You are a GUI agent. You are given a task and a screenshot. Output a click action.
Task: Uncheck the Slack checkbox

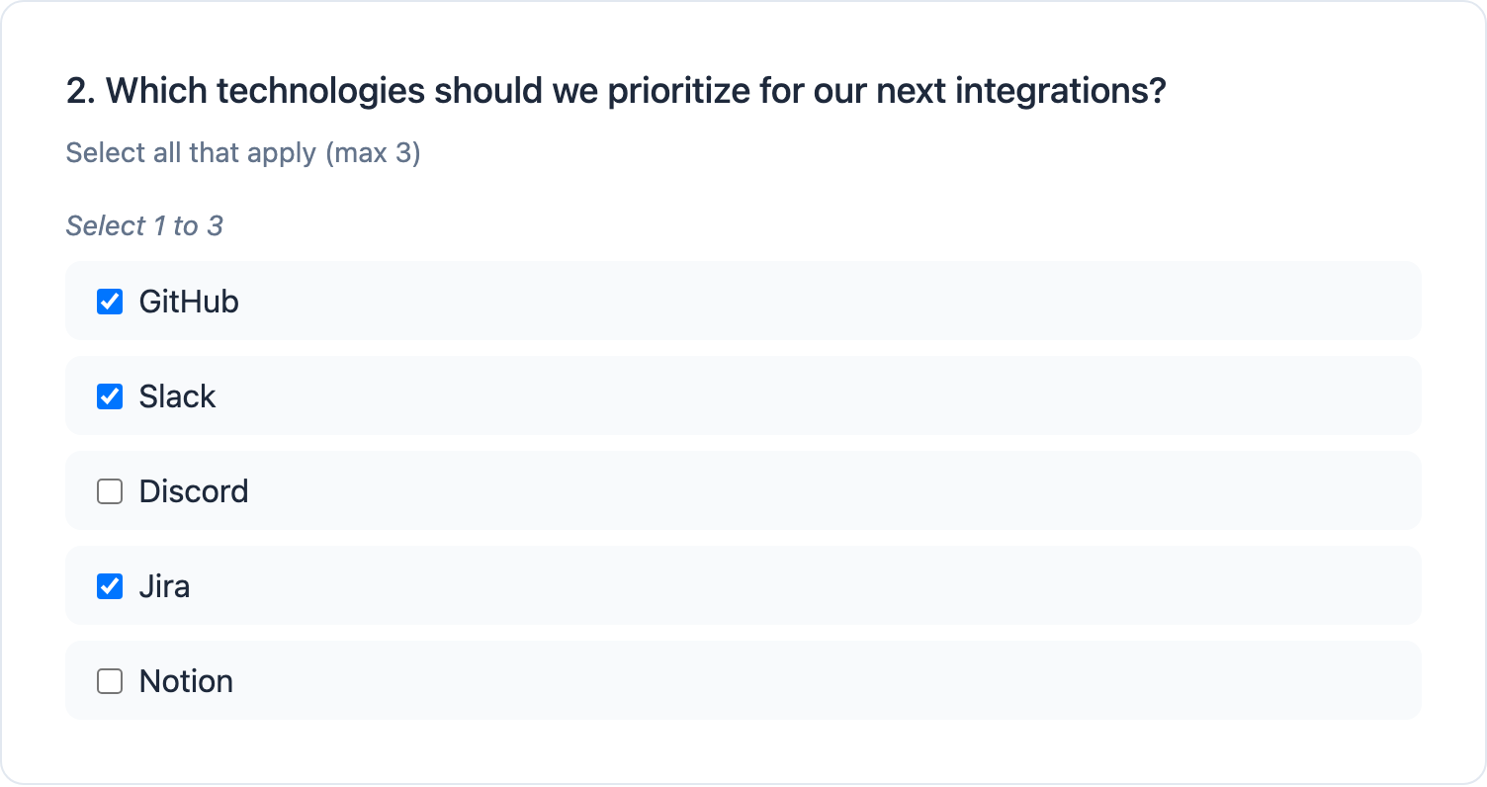click(x=109, y=395)
